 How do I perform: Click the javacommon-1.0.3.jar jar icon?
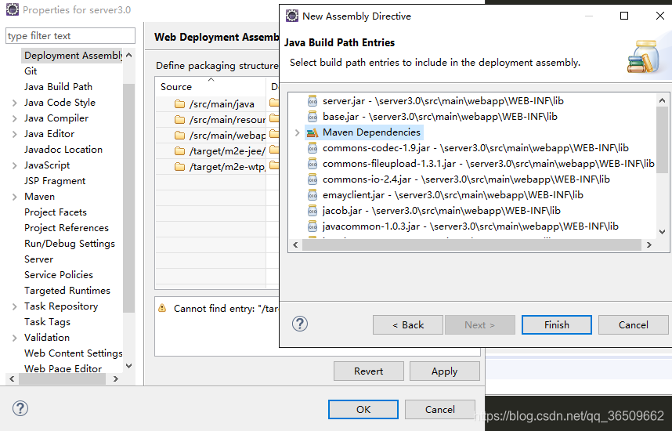[313, 226]
